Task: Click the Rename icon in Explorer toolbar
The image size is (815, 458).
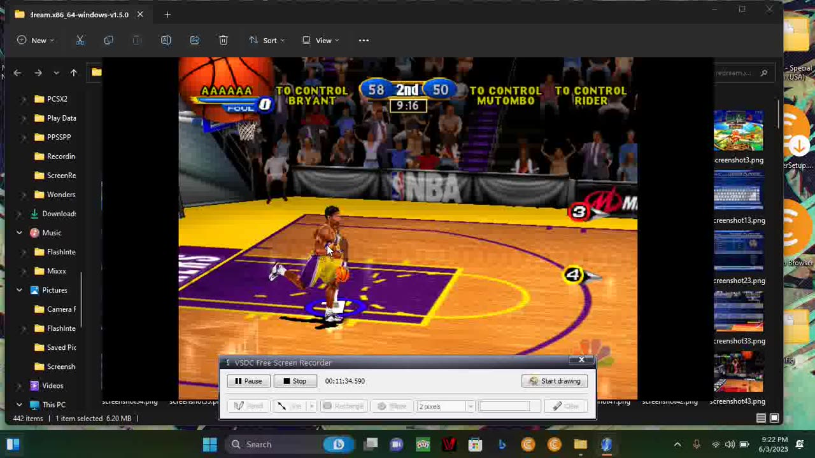Action: tap(166, 40)
